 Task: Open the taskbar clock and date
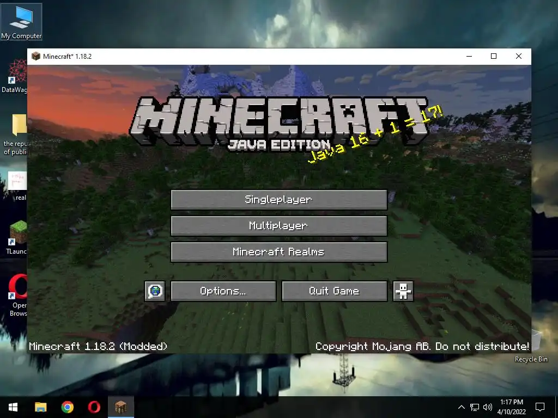pyautogui.click(x=511, y=407)
